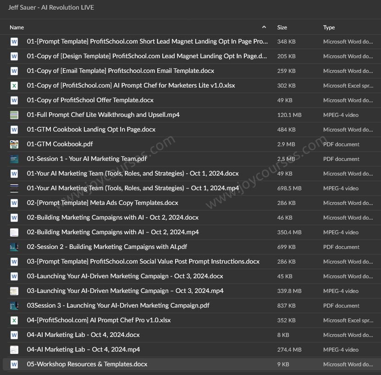This screenshot has height=375, width=381.
Task: Select the video icon for Building Marketing Campaigns Oct 2 mp4
Action: [x=14, y=232]
